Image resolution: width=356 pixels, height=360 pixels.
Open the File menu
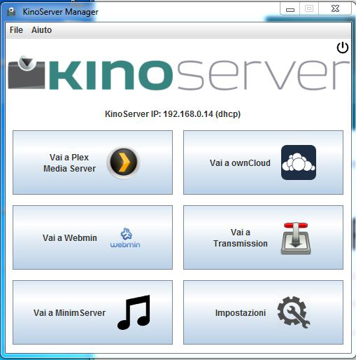coord(16,30)
